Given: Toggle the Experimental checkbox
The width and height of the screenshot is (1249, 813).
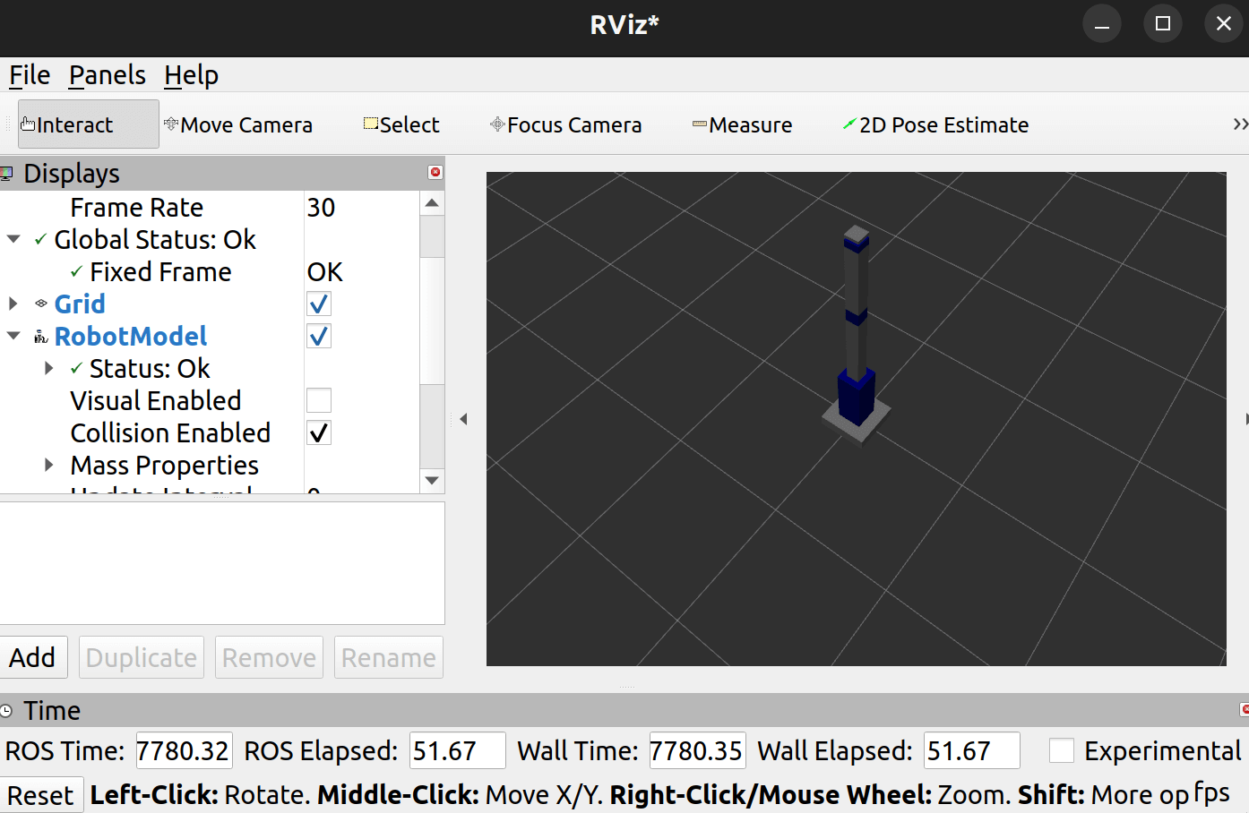Looking at the screenshot, I should (1062, 750).
